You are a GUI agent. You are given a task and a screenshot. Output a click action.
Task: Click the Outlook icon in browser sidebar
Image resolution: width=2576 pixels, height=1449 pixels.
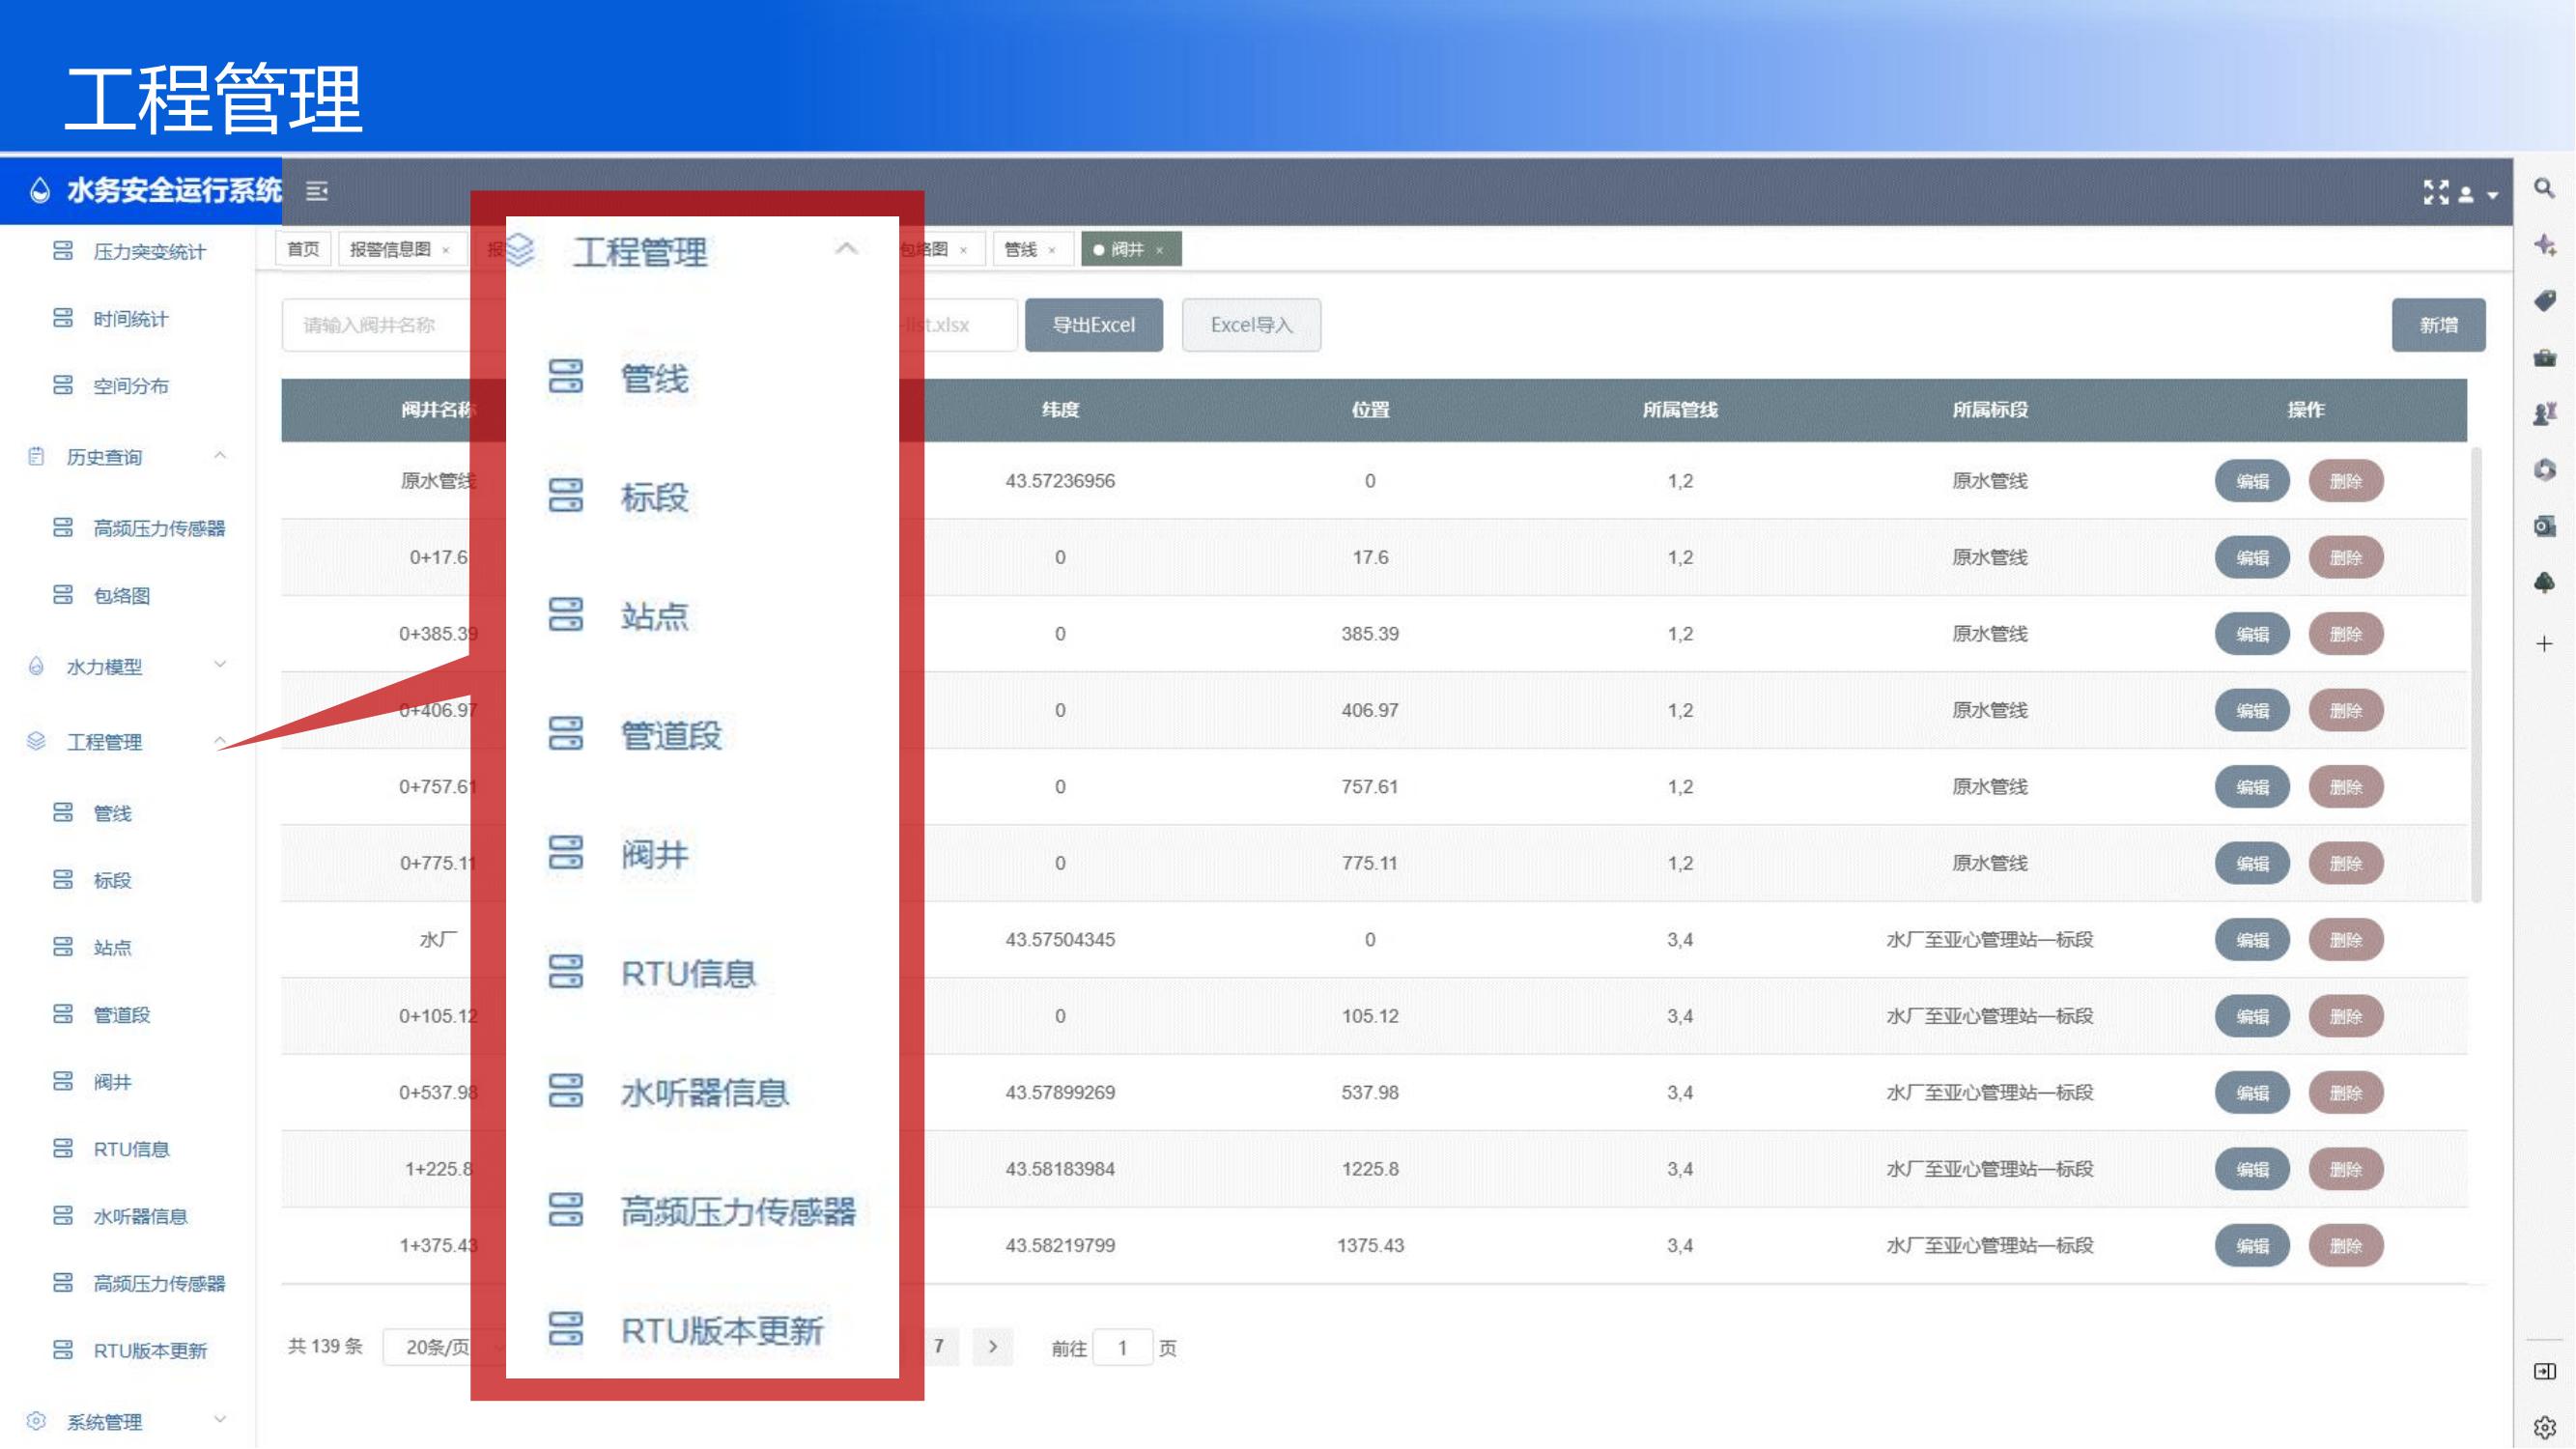[2544, 526]
